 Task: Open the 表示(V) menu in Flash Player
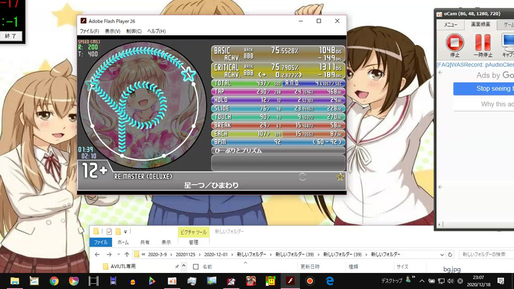112,31
